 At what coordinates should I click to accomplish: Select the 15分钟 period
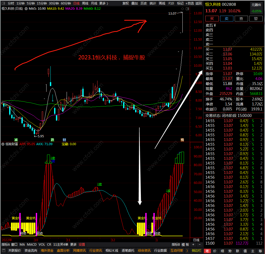(42, 3)
